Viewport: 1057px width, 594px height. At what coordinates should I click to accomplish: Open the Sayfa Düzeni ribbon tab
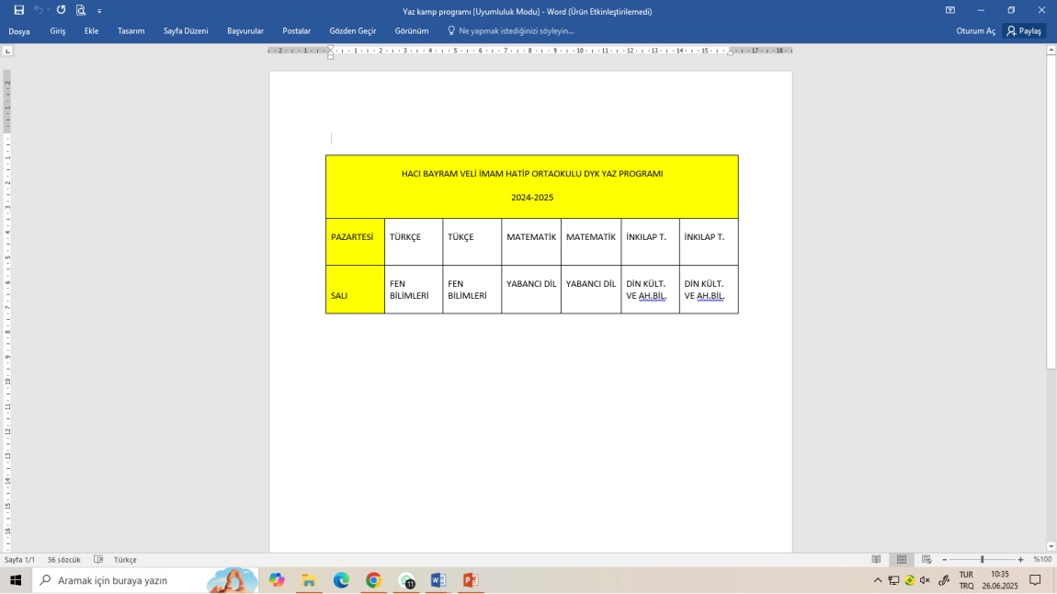tap(186, 30)
